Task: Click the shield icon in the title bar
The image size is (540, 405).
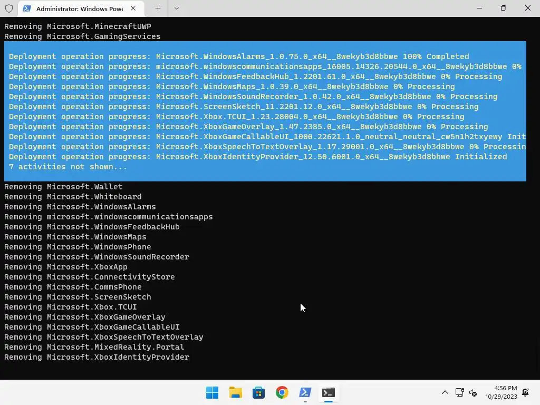Action: point(9,8)
